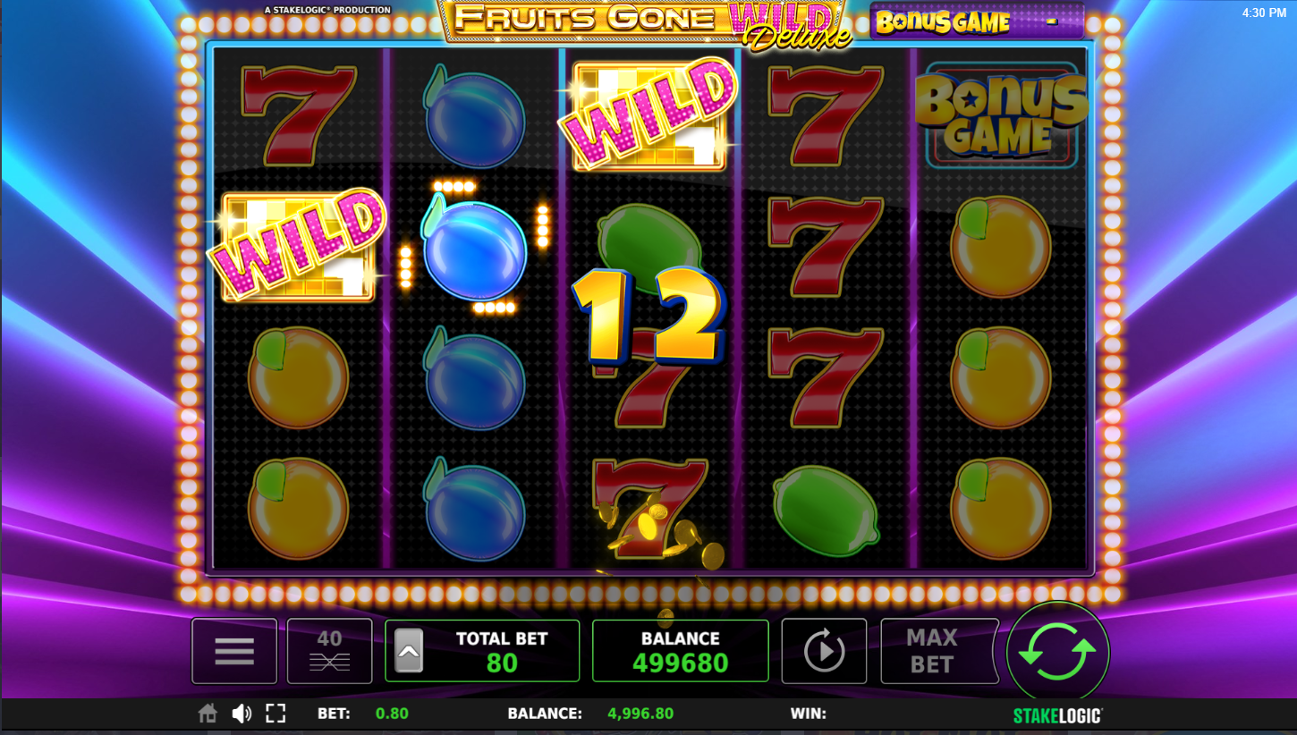Start autoplay with the circular play button

point(824,651)
